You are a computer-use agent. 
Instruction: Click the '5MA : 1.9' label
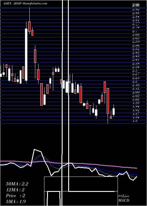click(x=16, y=201)
